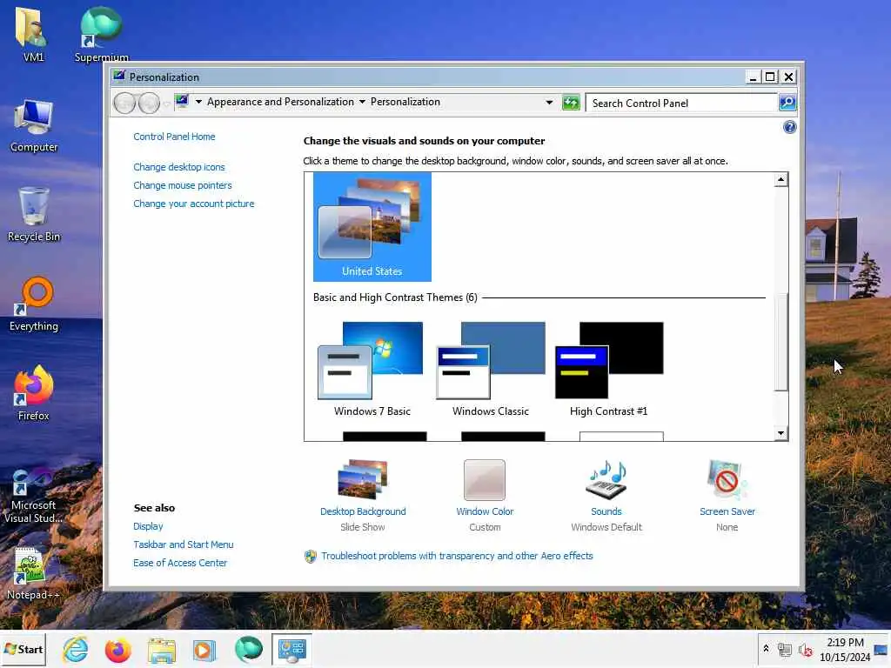
Task: Launch Everything search shortcut
Action: (x=34, y=304)
